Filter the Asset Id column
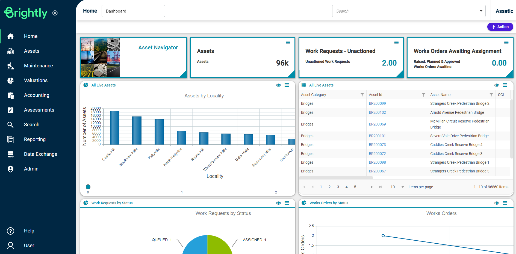The image size is (516, 254). click(x=423, y=95)
